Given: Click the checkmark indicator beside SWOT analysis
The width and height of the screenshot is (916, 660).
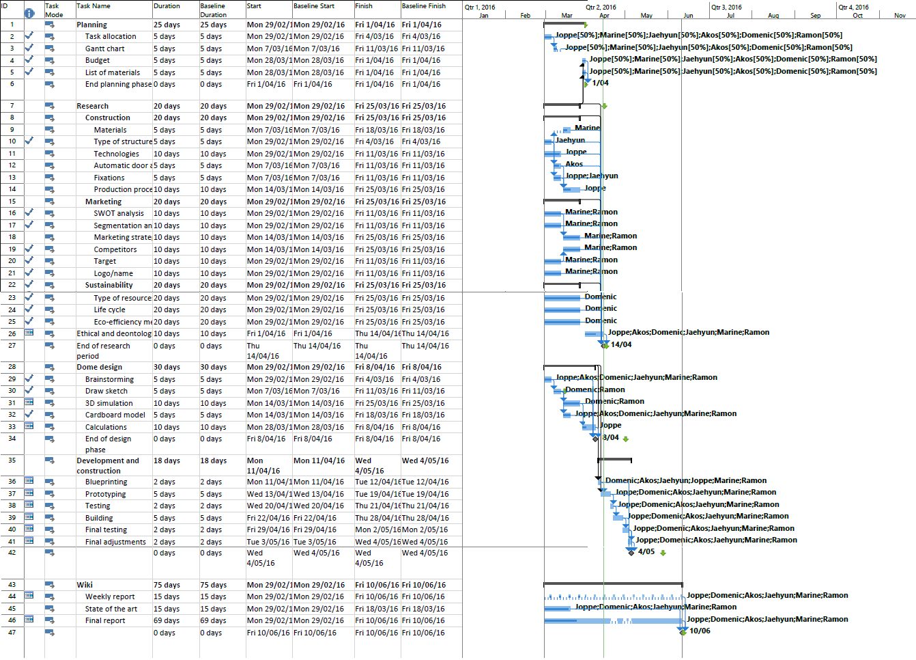Looking at the screenshot, I should point(29,212).
